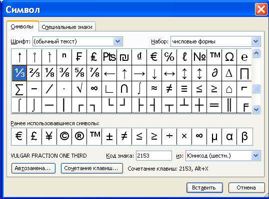The image size is (269, 199).
Task: Select the five-eighths fraction symbol
Action: (x=79, y=73)
